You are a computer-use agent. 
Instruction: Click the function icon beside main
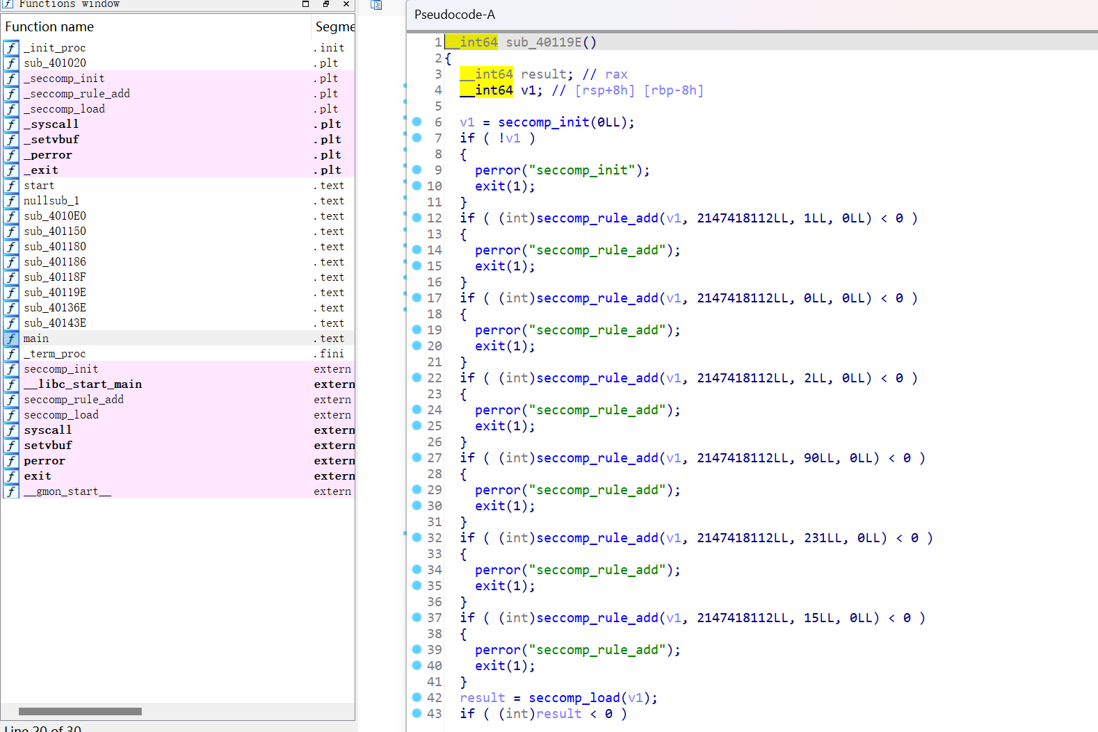pos(11,339)
